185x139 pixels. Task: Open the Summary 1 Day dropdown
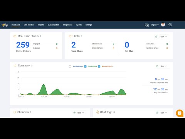(162, 66)
